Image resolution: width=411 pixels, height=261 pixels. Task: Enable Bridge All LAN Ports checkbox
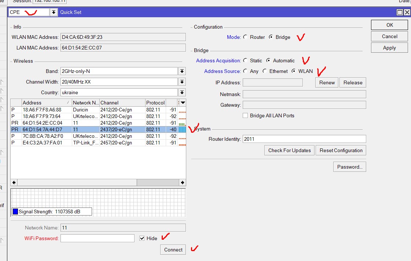click(245, 115)
